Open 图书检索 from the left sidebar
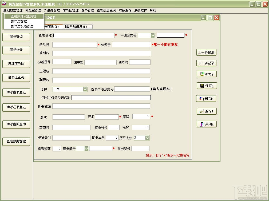The image size is (269, 201). pos(16,50)
